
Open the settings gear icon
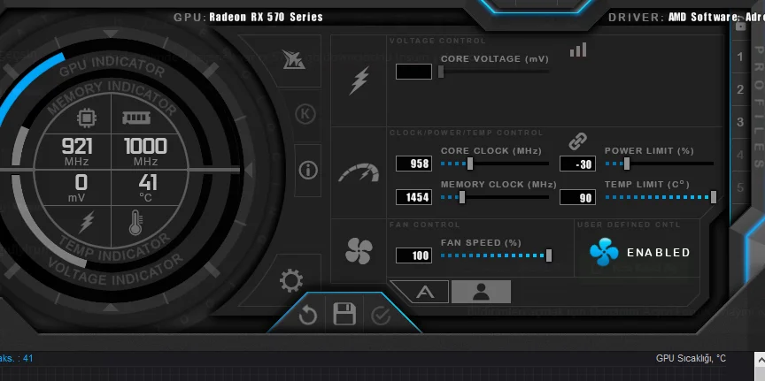[291, 280]
